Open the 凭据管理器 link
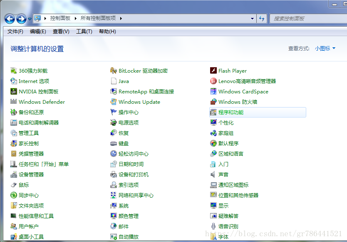 [31, 154]
